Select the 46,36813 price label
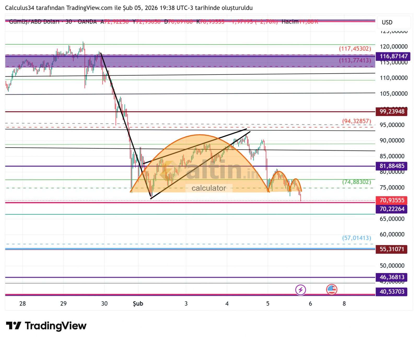This screenshot has height=341, width=418. tap(392, 277)
